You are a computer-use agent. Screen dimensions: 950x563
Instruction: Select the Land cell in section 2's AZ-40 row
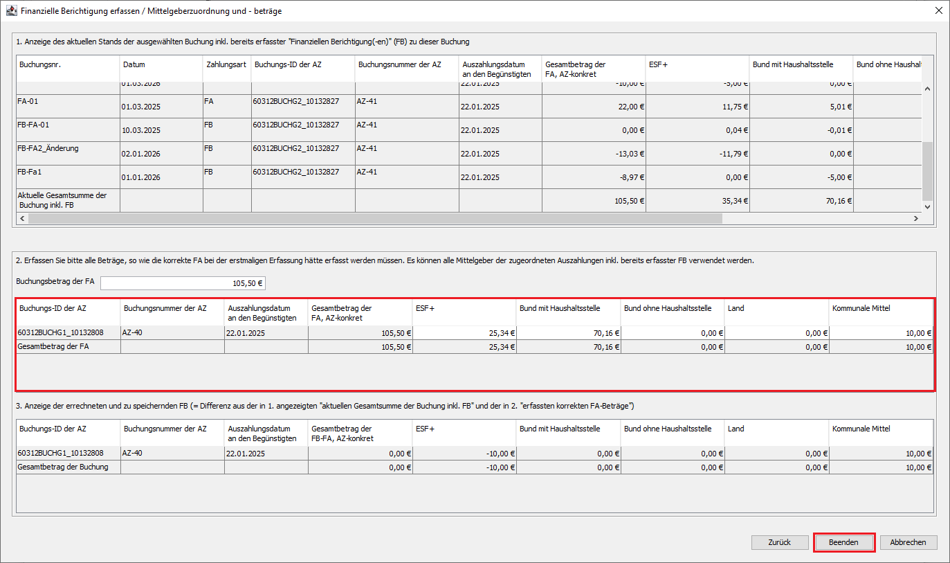(776, 332)
